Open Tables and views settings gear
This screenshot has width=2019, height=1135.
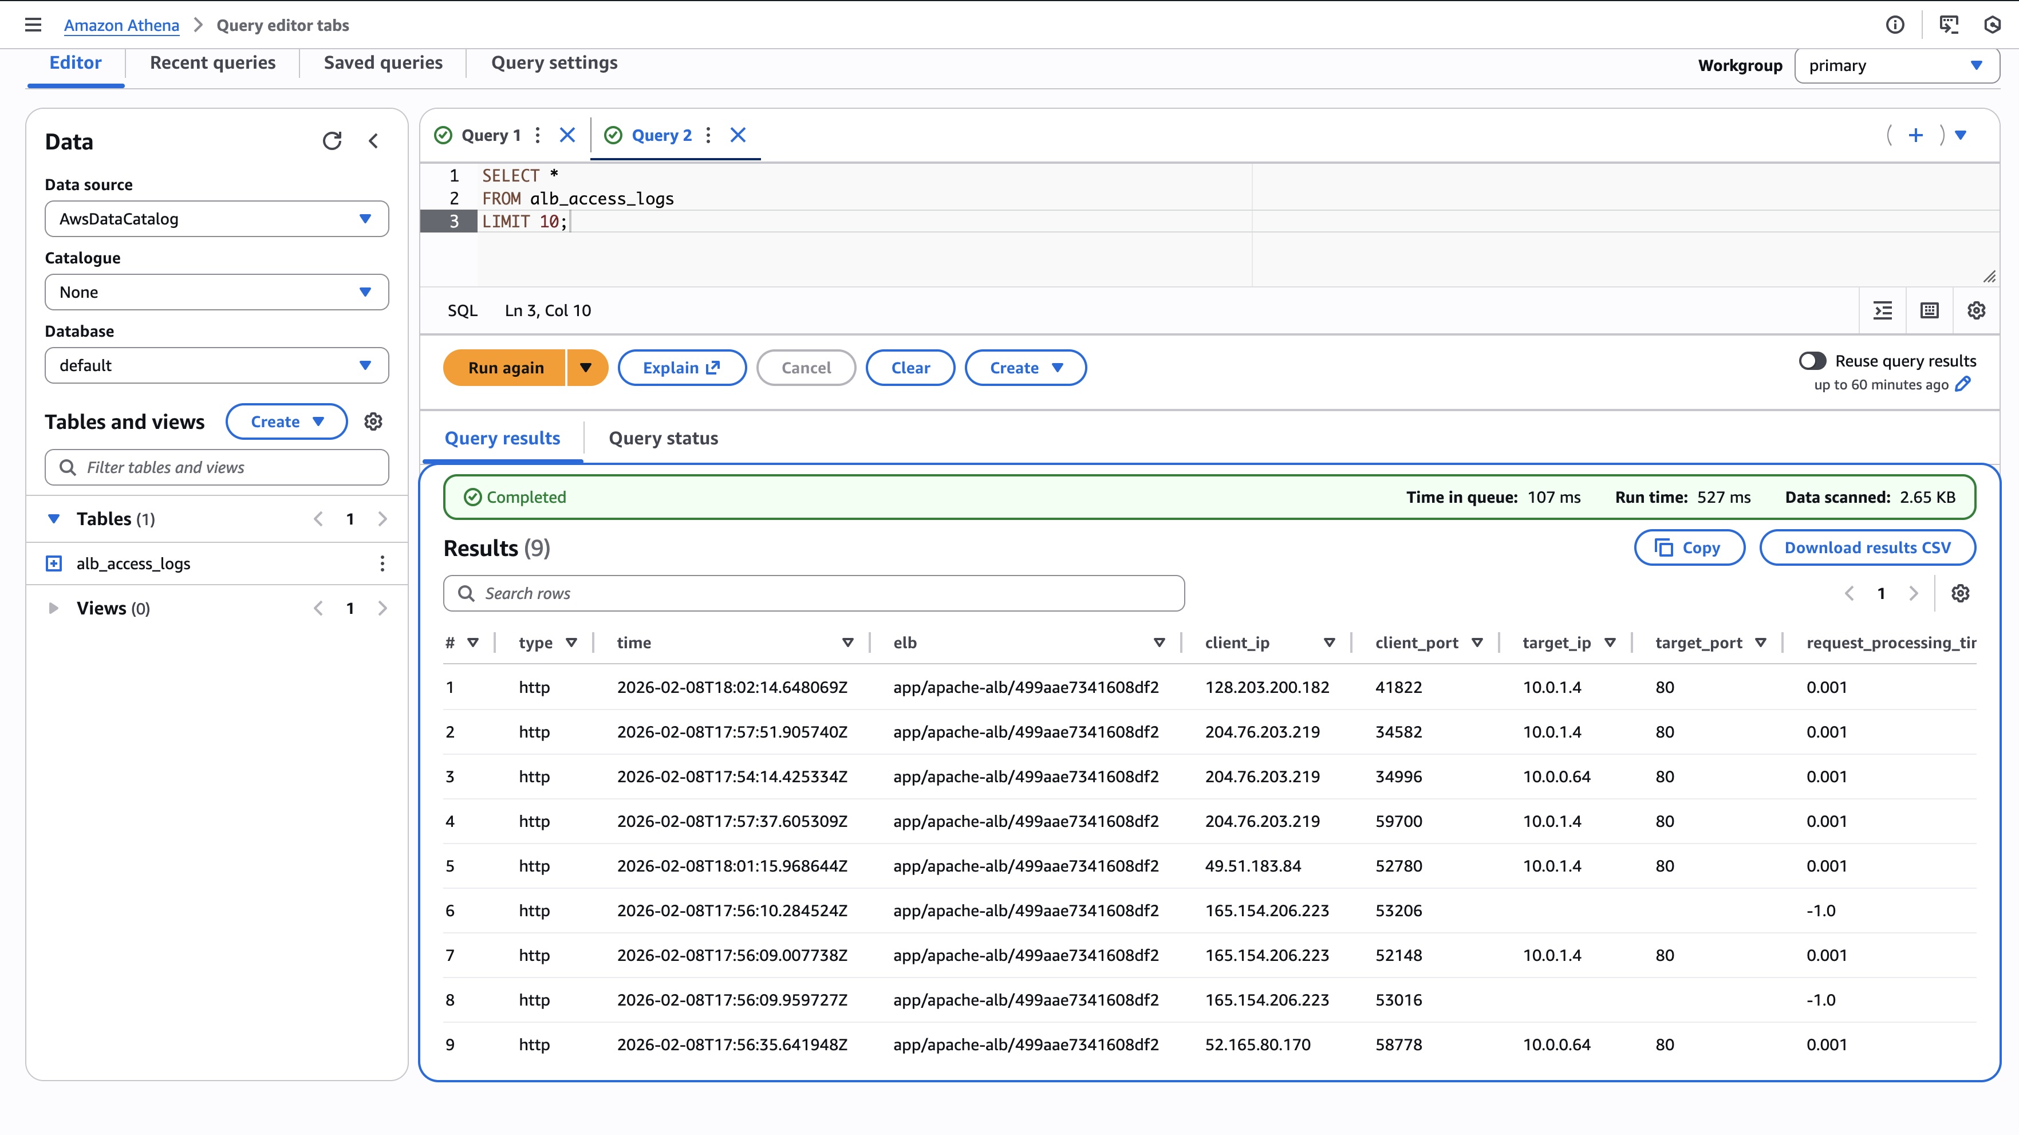click(x=373, y=421)
